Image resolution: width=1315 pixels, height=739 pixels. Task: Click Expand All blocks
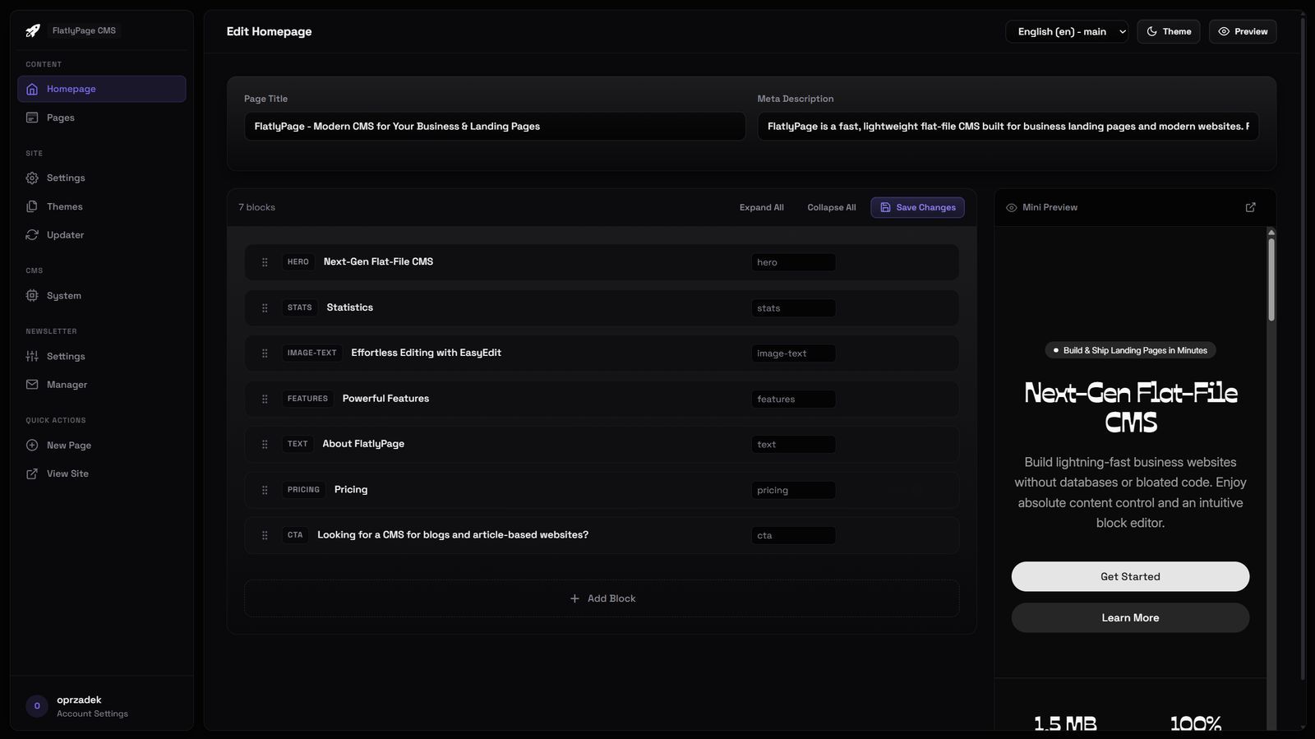[761, 207]
